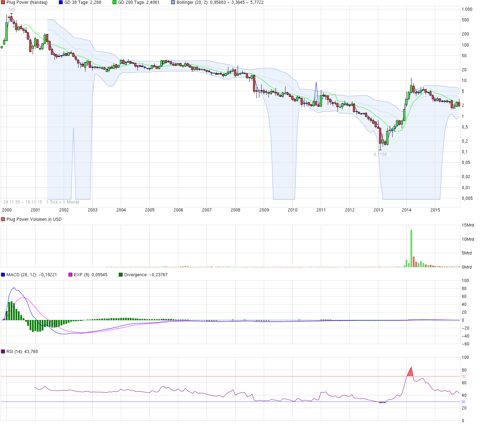Click the 2014 year label on the time axis
The image size is (480, 426).
[x=407, y=210]
